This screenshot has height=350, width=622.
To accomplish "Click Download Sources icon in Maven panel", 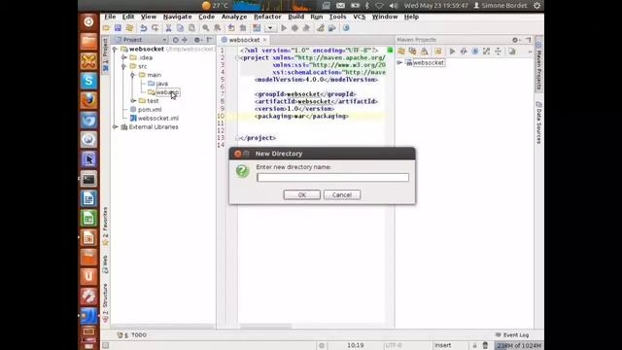I will pyautogui.click(x=424, y=52).
